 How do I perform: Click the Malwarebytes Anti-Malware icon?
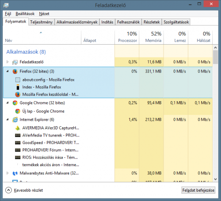(x=15, y=173)
